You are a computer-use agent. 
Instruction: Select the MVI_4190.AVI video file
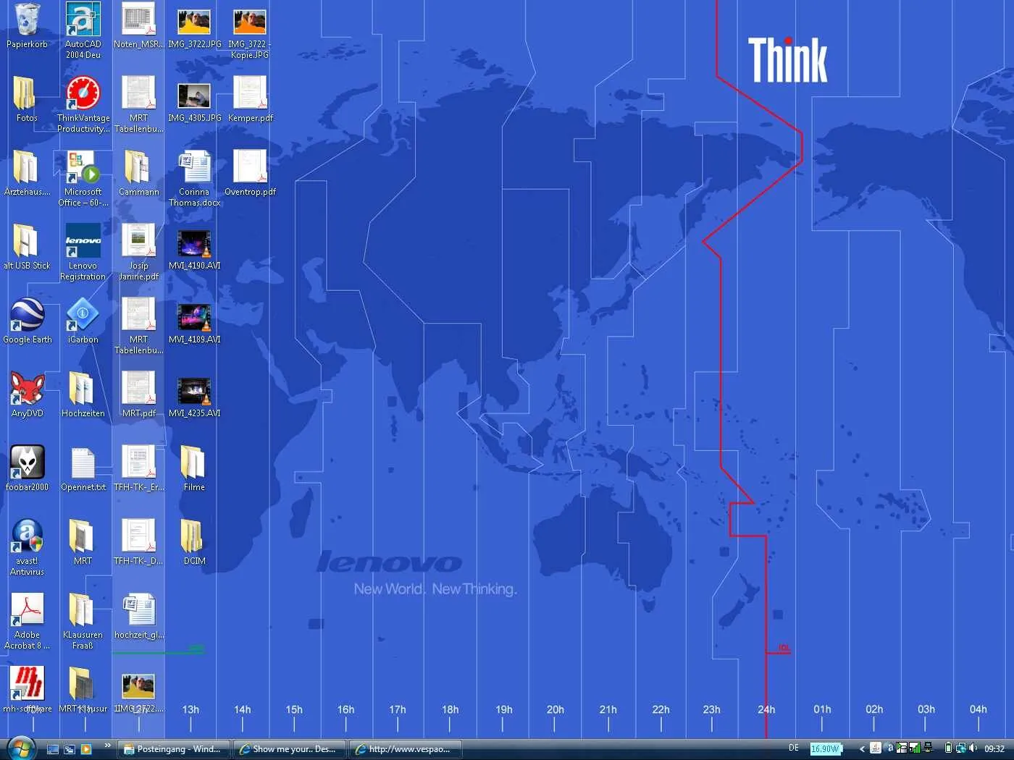coord(194,244)
